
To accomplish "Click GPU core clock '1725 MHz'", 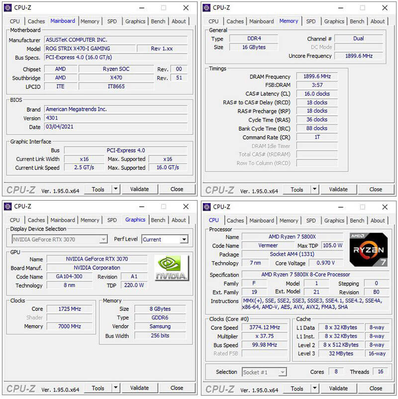I will [69, 309].
